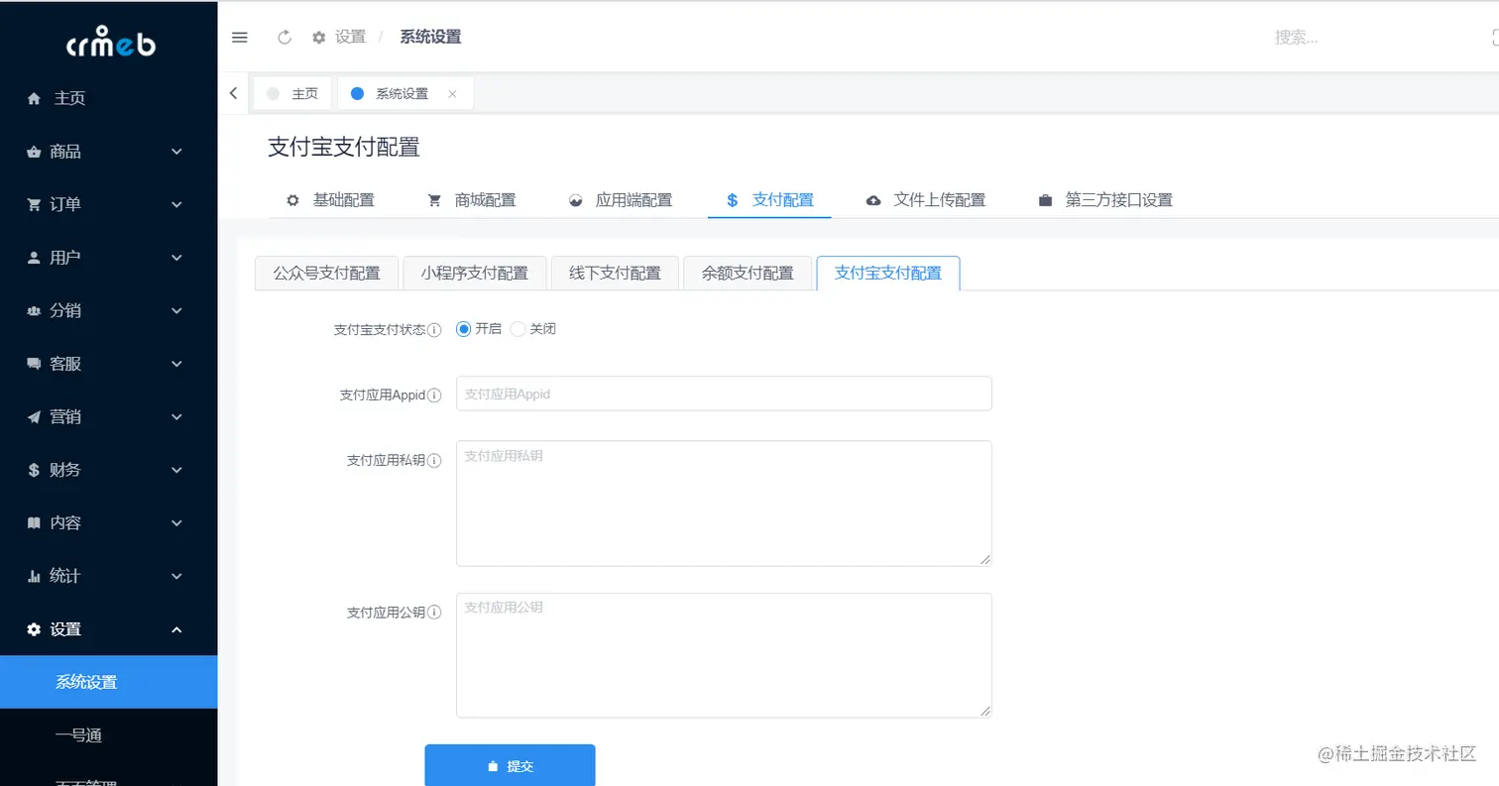The height and width of the screenshot is (786, 1499).
Task: Switch to 余额支付配置 sub-tab
Action: 748,273
